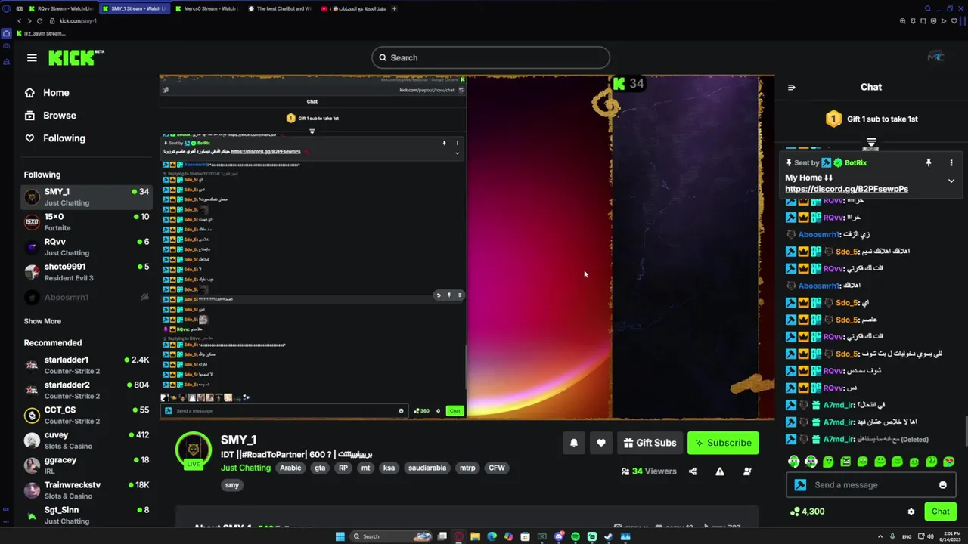Open Spotify from the taskbar

click(x=576, y=536)
